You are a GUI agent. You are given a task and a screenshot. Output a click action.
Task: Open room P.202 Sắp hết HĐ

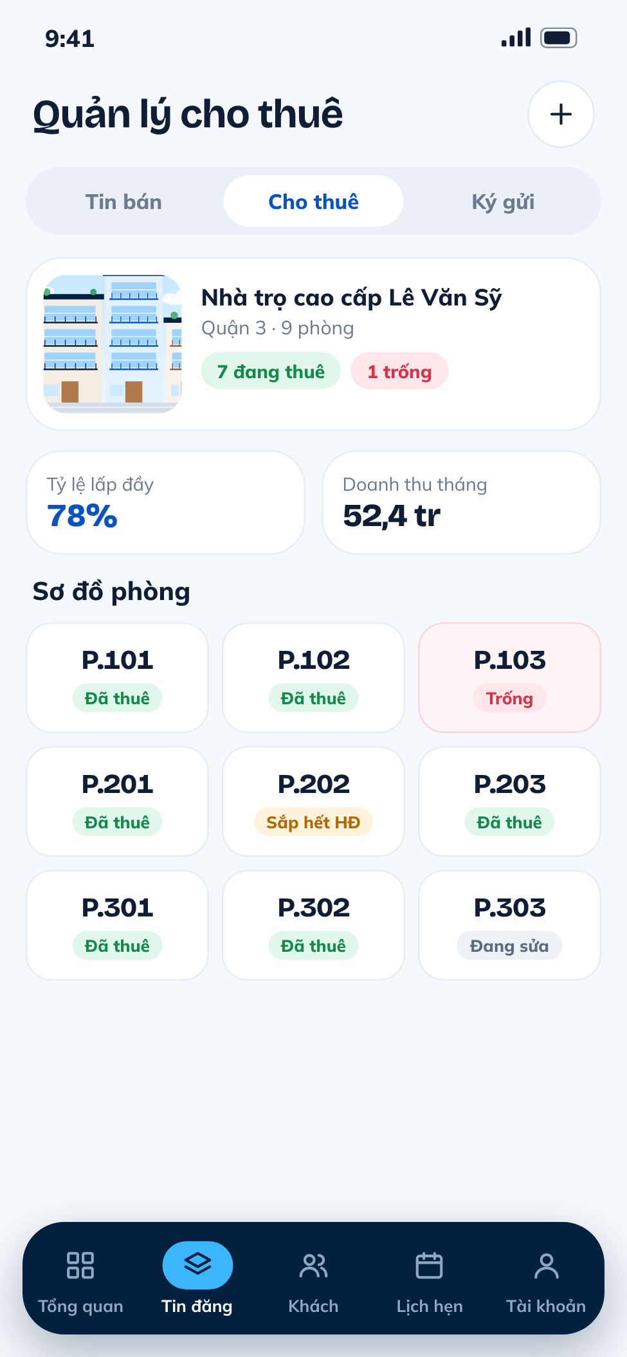click(x=313, y=801)
